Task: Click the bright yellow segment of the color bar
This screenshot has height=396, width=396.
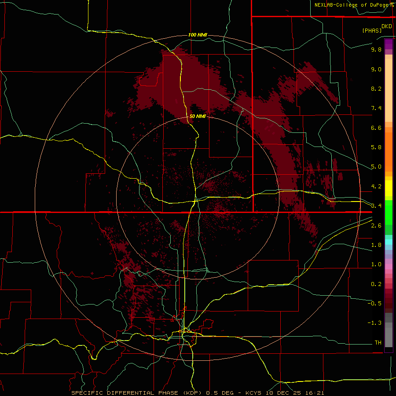Action: coord(389,188)
